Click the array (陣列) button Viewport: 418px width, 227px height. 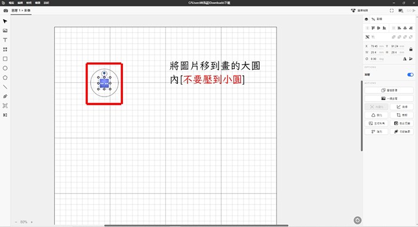point(376,132)
